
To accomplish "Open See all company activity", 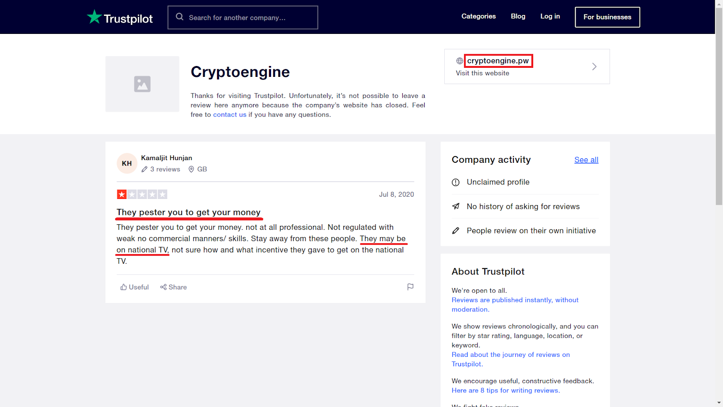I will (x=586, y=160).
